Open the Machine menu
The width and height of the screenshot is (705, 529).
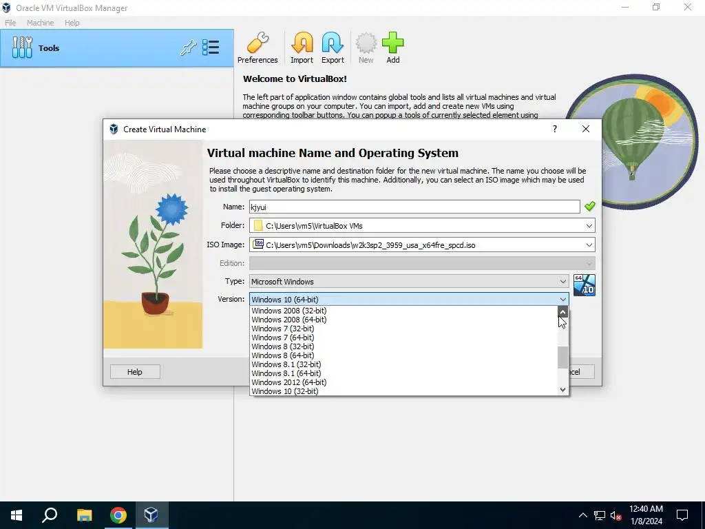[x=41, y=23]
